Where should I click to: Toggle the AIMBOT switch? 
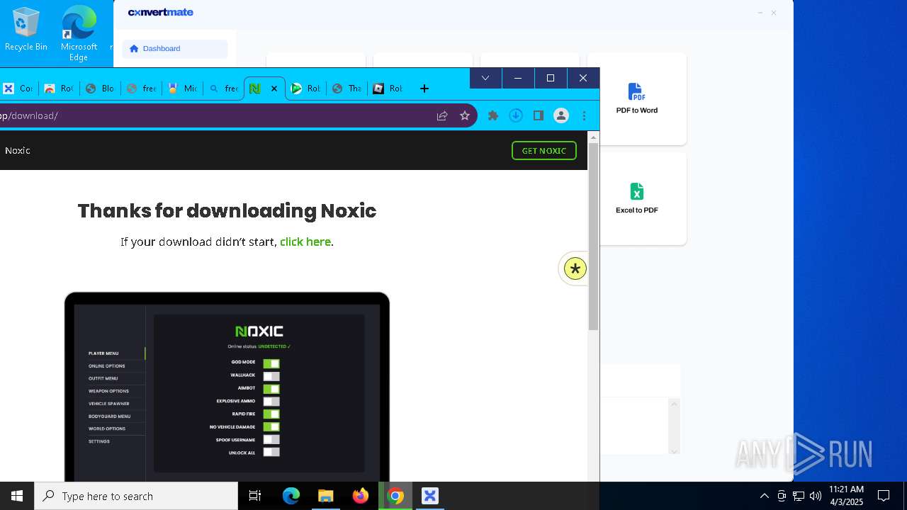pyautogui.click(x=271, y=389)
